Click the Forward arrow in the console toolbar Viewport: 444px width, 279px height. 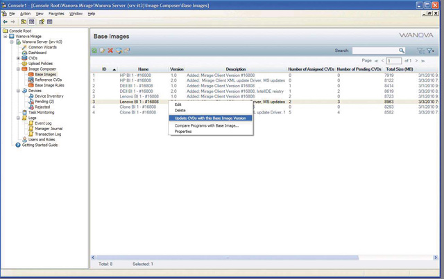click(12, 21)
